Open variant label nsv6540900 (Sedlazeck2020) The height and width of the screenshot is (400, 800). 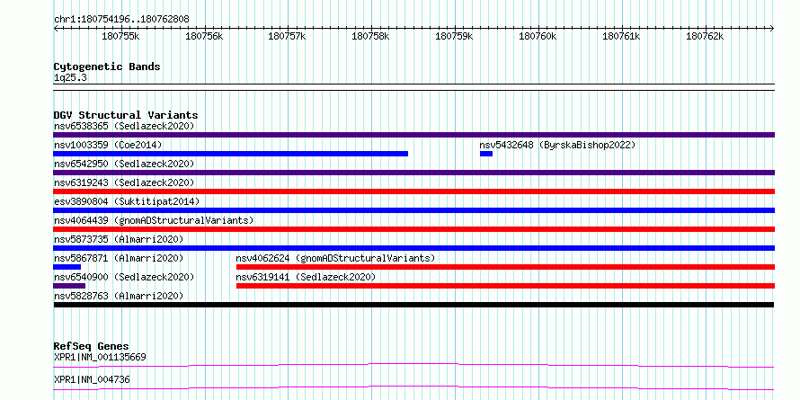coord(124,277)
